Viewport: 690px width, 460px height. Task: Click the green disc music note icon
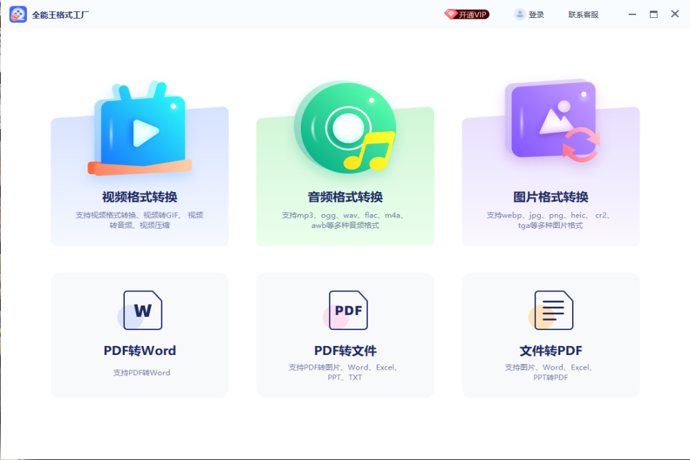pyautogui.click(x=346, y=127)
